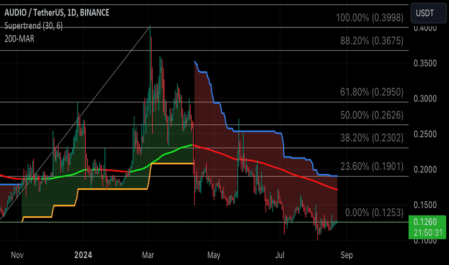The height and width of the screenshot is (265, 449).
Task: Click the Sep label on time axis
Action: (x=346, y=255)
